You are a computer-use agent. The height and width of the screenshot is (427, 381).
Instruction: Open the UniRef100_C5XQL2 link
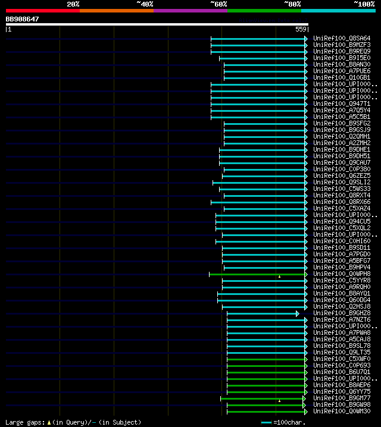[x=342, y=228]
